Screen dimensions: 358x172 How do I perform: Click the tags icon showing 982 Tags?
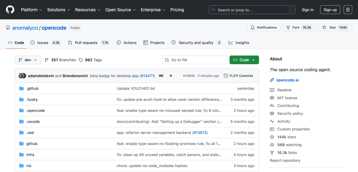coord(81,60)
